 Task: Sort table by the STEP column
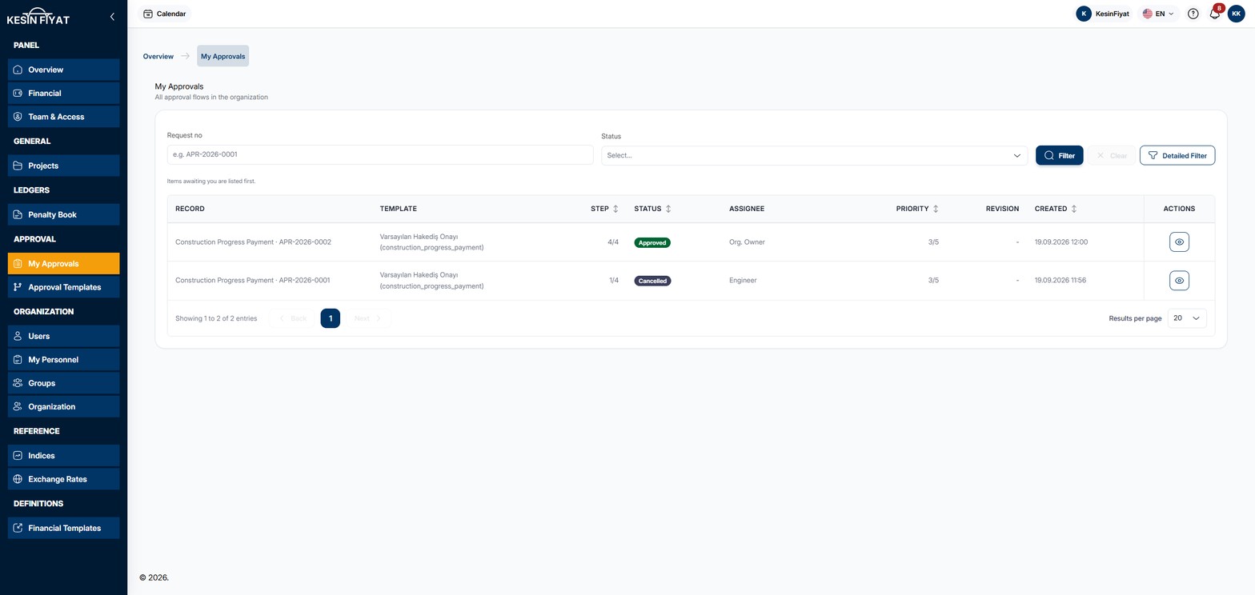(604, 209)
